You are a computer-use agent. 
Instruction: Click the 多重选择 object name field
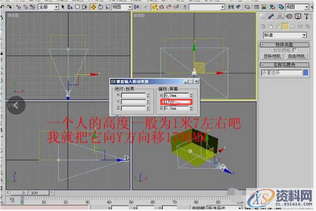(282, 72)
